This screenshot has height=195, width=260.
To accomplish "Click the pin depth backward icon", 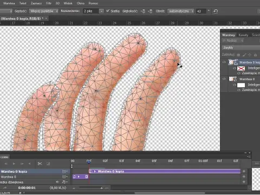I will 150,11.
